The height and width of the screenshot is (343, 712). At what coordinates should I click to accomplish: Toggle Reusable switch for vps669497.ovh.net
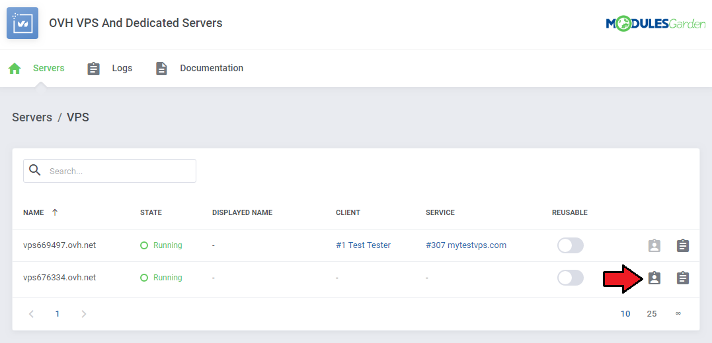tap(571, 245)
